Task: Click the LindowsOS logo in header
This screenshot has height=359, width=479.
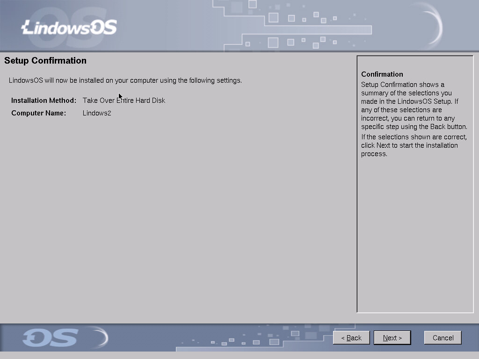Action: [69, 28]
